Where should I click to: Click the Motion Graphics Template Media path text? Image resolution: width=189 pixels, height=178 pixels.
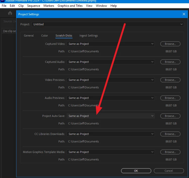pos(83,159)
